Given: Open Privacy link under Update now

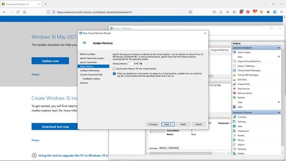Looking at the screenshot, I should 35,75.
